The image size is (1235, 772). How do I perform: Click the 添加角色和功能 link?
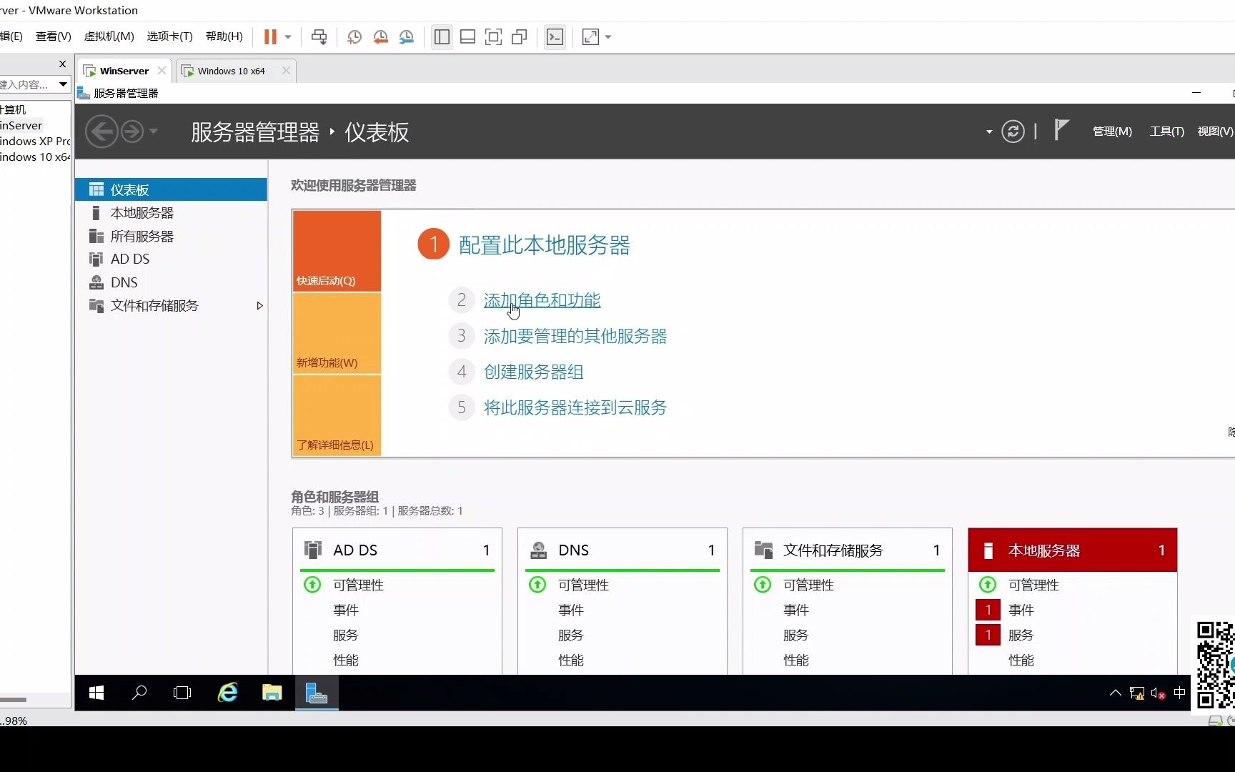coord(542,300)
